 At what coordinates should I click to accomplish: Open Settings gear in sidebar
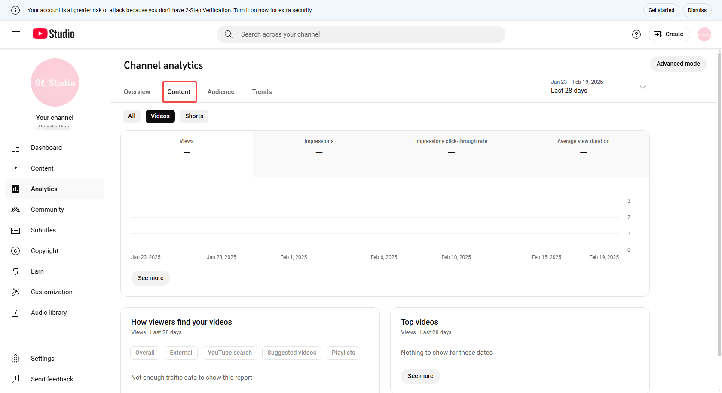tap(15, 359)
